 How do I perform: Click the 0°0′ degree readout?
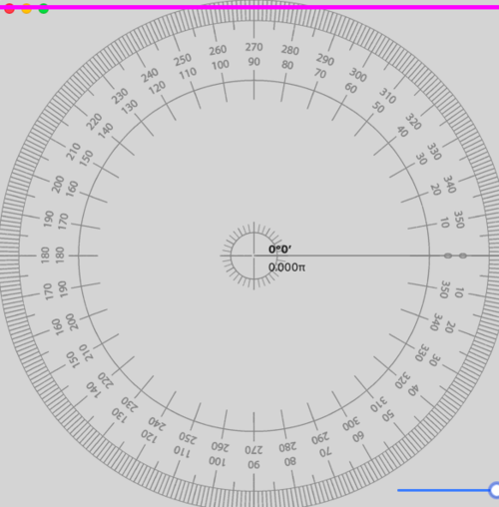pos(280,250)
